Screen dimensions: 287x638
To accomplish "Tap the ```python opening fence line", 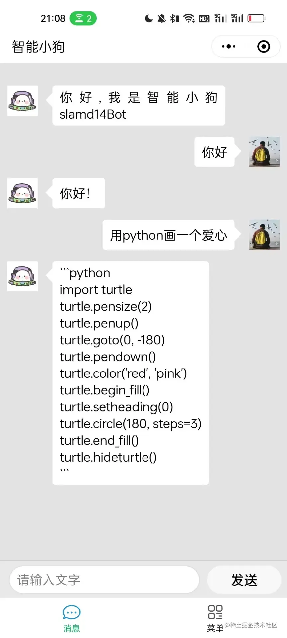I will (x=85, y=273).
